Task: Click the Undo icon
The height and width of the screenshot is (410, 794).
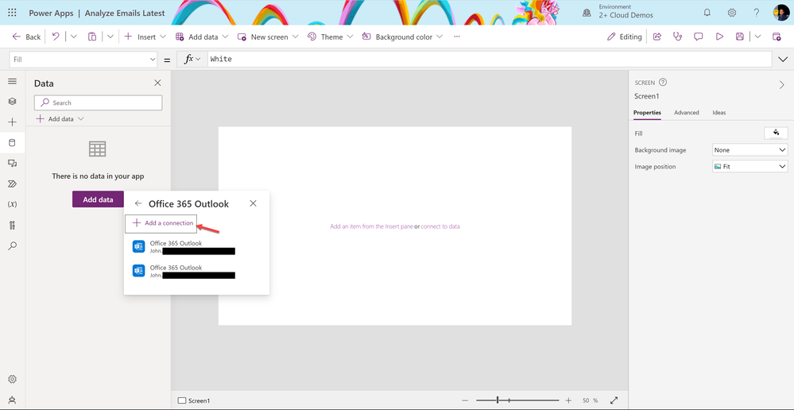Action: pos(56,37)
